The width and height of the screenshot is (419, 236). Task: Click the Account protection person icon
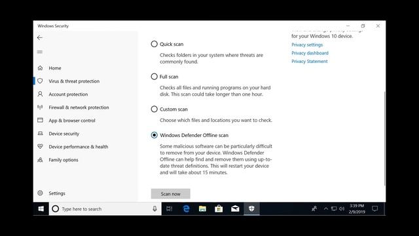point(40,94)
